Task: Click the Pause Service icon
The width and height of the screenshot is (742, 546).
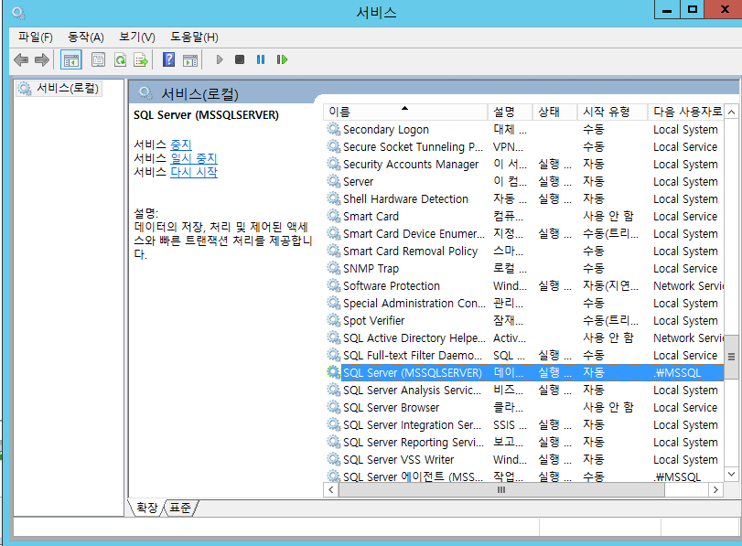Action: (x=260, y=59)
